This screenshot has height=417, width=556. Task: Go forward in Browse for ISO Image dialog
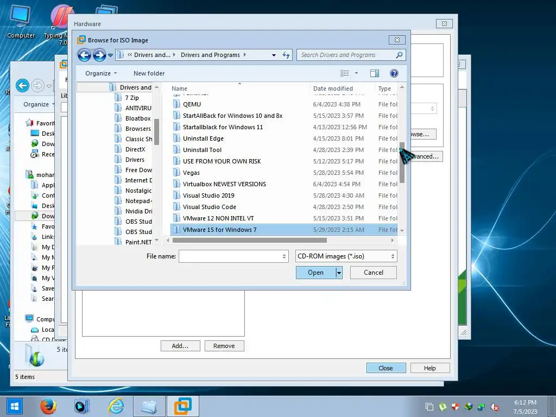(x=99, y=55)
